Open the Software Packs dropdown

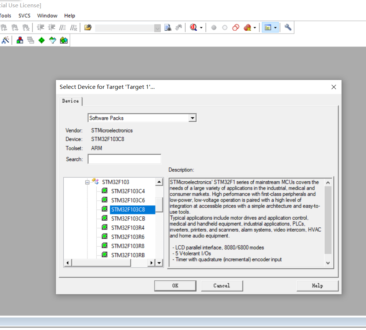tap(193, 118)
